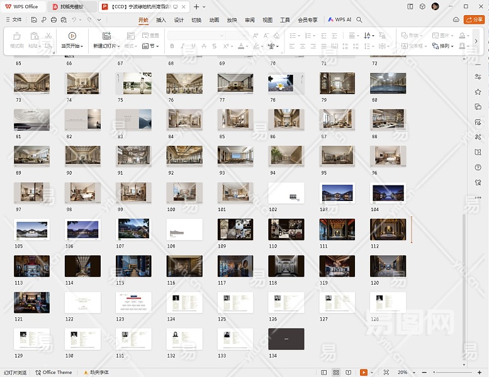The width and height of the screenshot is (489, 377).
Task: Click the orange 分享 share button
Action: [474, 20]
